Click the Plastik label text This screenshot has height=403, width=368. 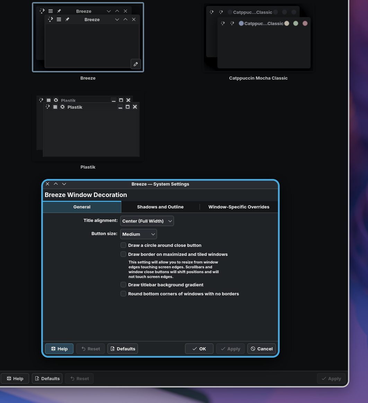[88, 167]
